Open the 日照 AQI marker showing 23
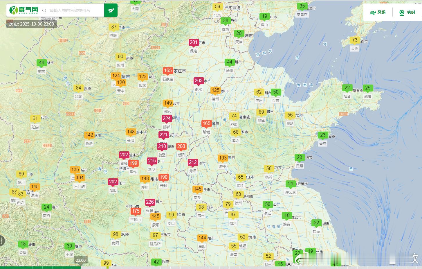422x269 pixels. coord(300,158)
